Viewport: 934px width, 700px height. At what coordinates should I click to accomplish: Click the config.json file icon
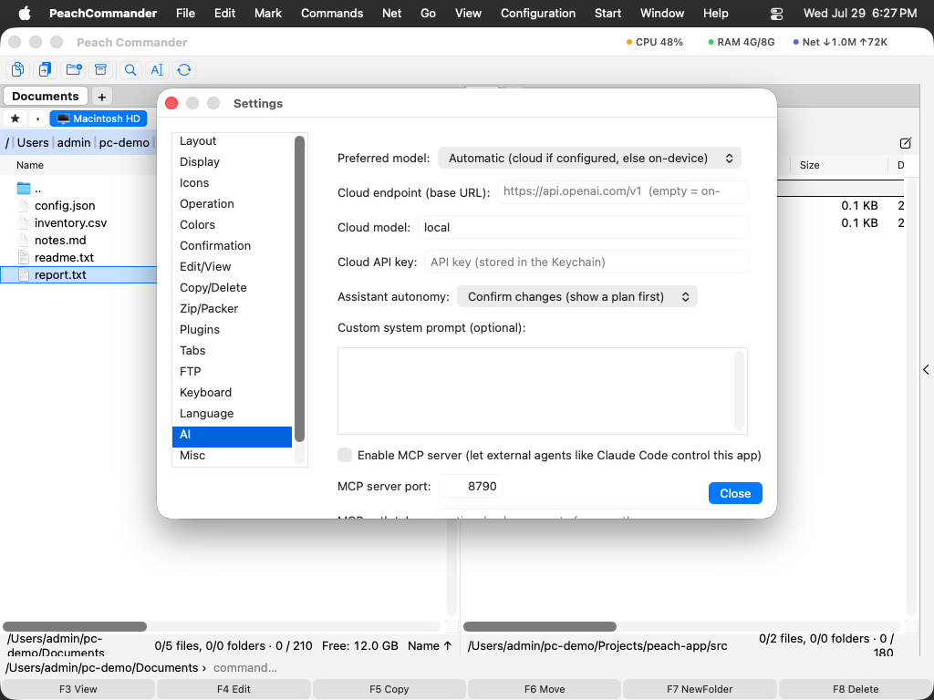click(x=23, y=205)
